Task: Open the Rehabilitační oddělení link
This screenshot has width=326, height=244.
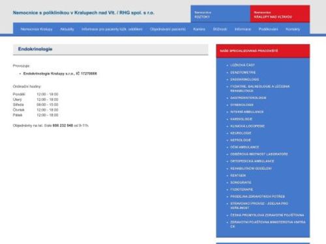Action: [251, 169]
